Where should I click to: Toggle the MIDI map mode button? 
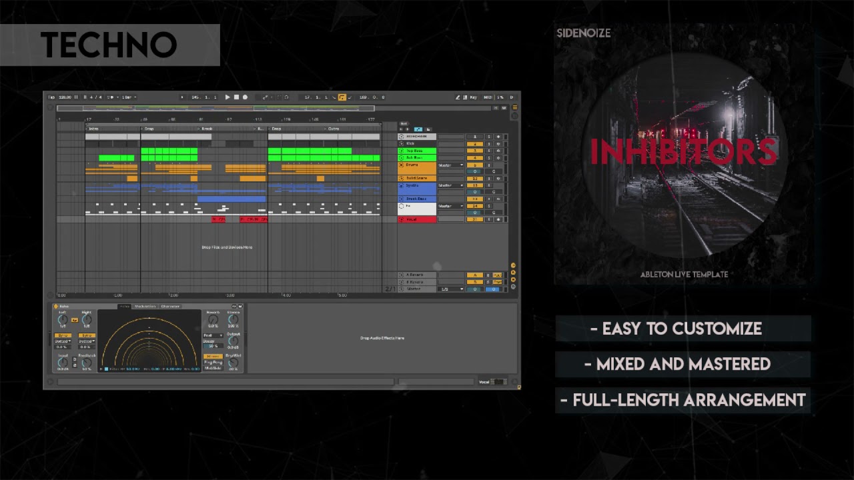(x=488, y=97)
